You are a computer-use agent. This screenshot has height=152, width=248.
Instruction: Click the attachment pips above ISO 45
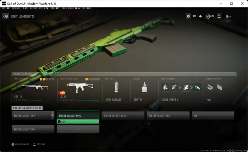coord(92,79)
